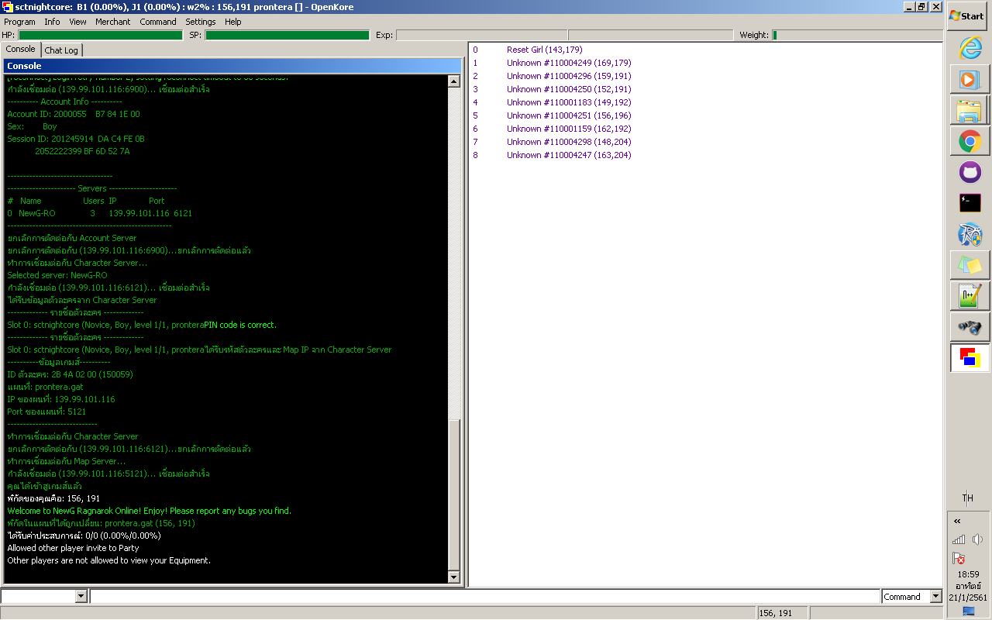Open the combo box at the bottom-left corner
The height and width of the screenshot is (620, 992).
(44, 596)
